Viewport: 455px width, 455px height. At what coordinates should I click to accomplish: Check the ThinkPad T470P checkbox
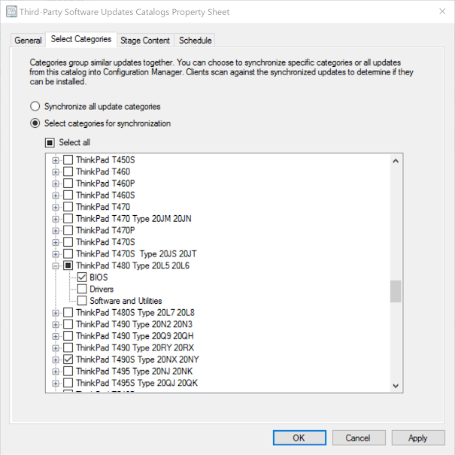tap(68, 230)
